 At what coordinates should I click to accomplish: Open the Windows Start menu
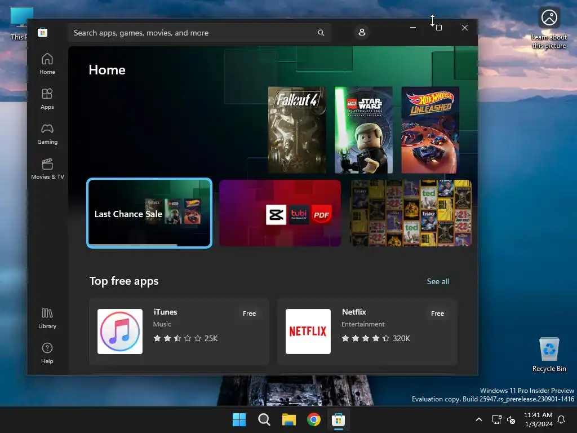click(239, 419)
